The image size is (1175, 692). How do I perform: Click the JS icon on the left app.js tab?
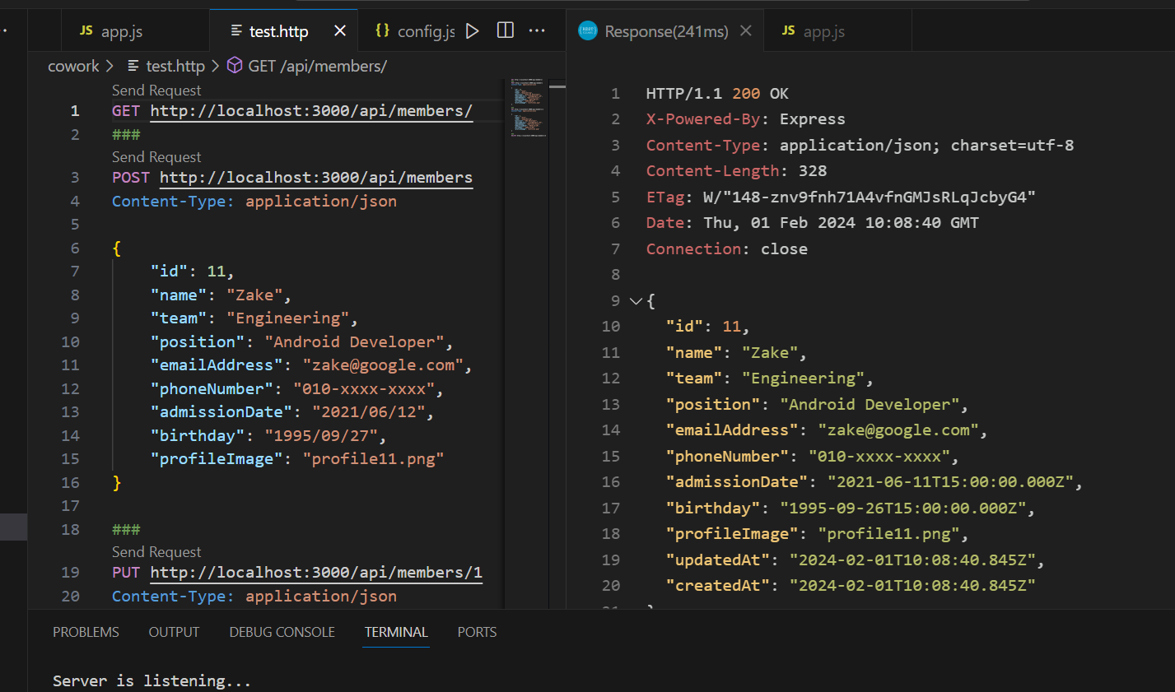86,31
